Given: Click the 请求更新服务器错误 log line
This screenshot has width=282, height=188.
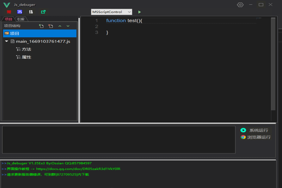Looking at the screenshot, I should pyautogui.click(x=48, y=175).
